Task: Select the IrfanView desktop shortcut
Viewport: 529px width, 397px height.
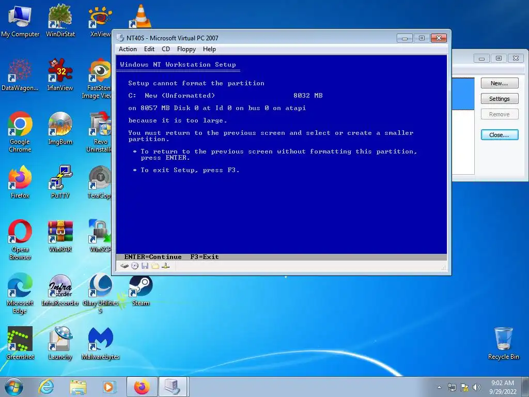Action: coord(60,75)
